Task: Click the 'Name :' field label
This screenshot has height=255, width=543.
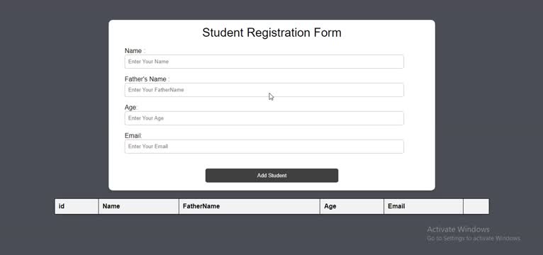Action: 135,51
